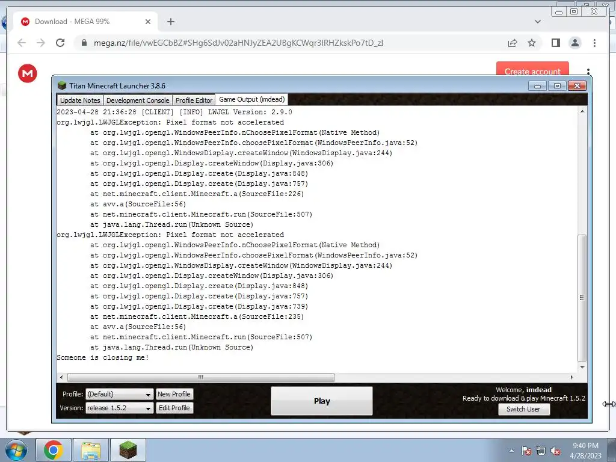The image size is (616, 462).
Task: Close the Download - MEGA tab
Action: click(148, 22)
